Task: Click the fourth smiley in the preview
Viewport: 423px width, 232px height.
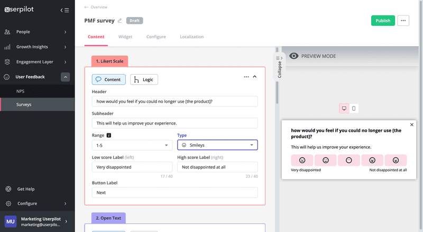Action: click(x=372, y=160)
